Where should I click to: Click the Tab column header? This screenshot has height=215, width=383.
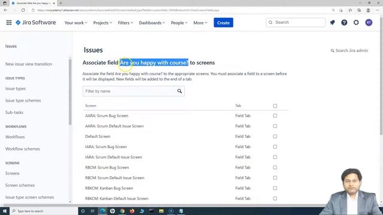[238, 106]
